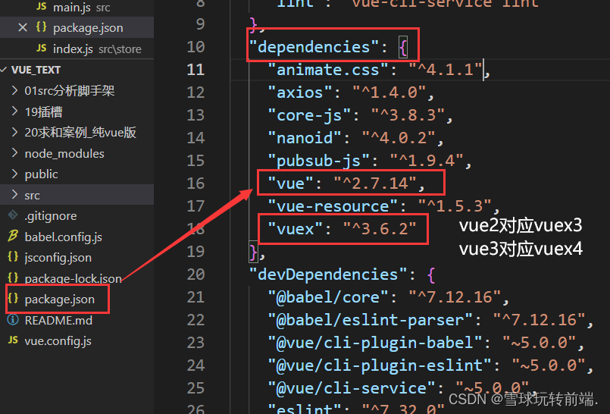Click the braces icon beside open-editor package.json
610x414 pixels.
click(x=41, y=27)
